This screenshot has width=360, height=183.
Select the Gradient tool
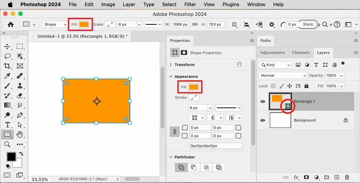tap(7, 105)
